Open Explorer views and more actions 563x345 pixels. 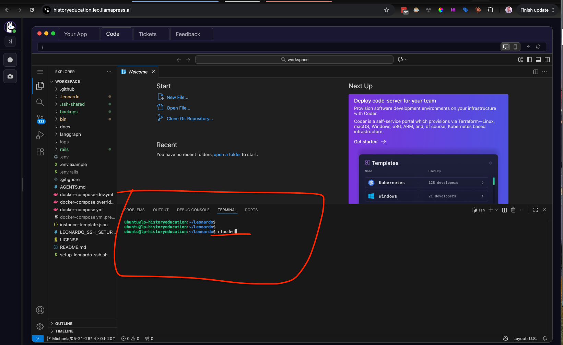click(109, 72)
